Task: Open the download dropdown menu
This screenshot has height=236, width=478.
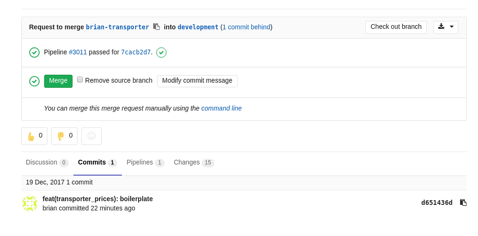Action: pos(446,27)
